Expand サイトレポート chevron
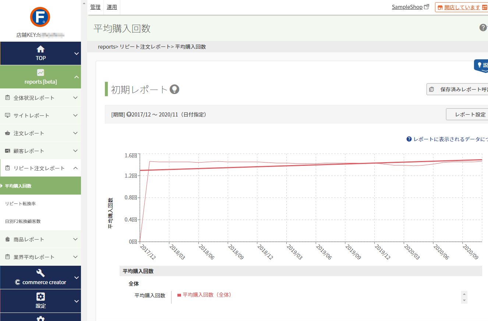 pyautogui.click(x=75, y=115)
